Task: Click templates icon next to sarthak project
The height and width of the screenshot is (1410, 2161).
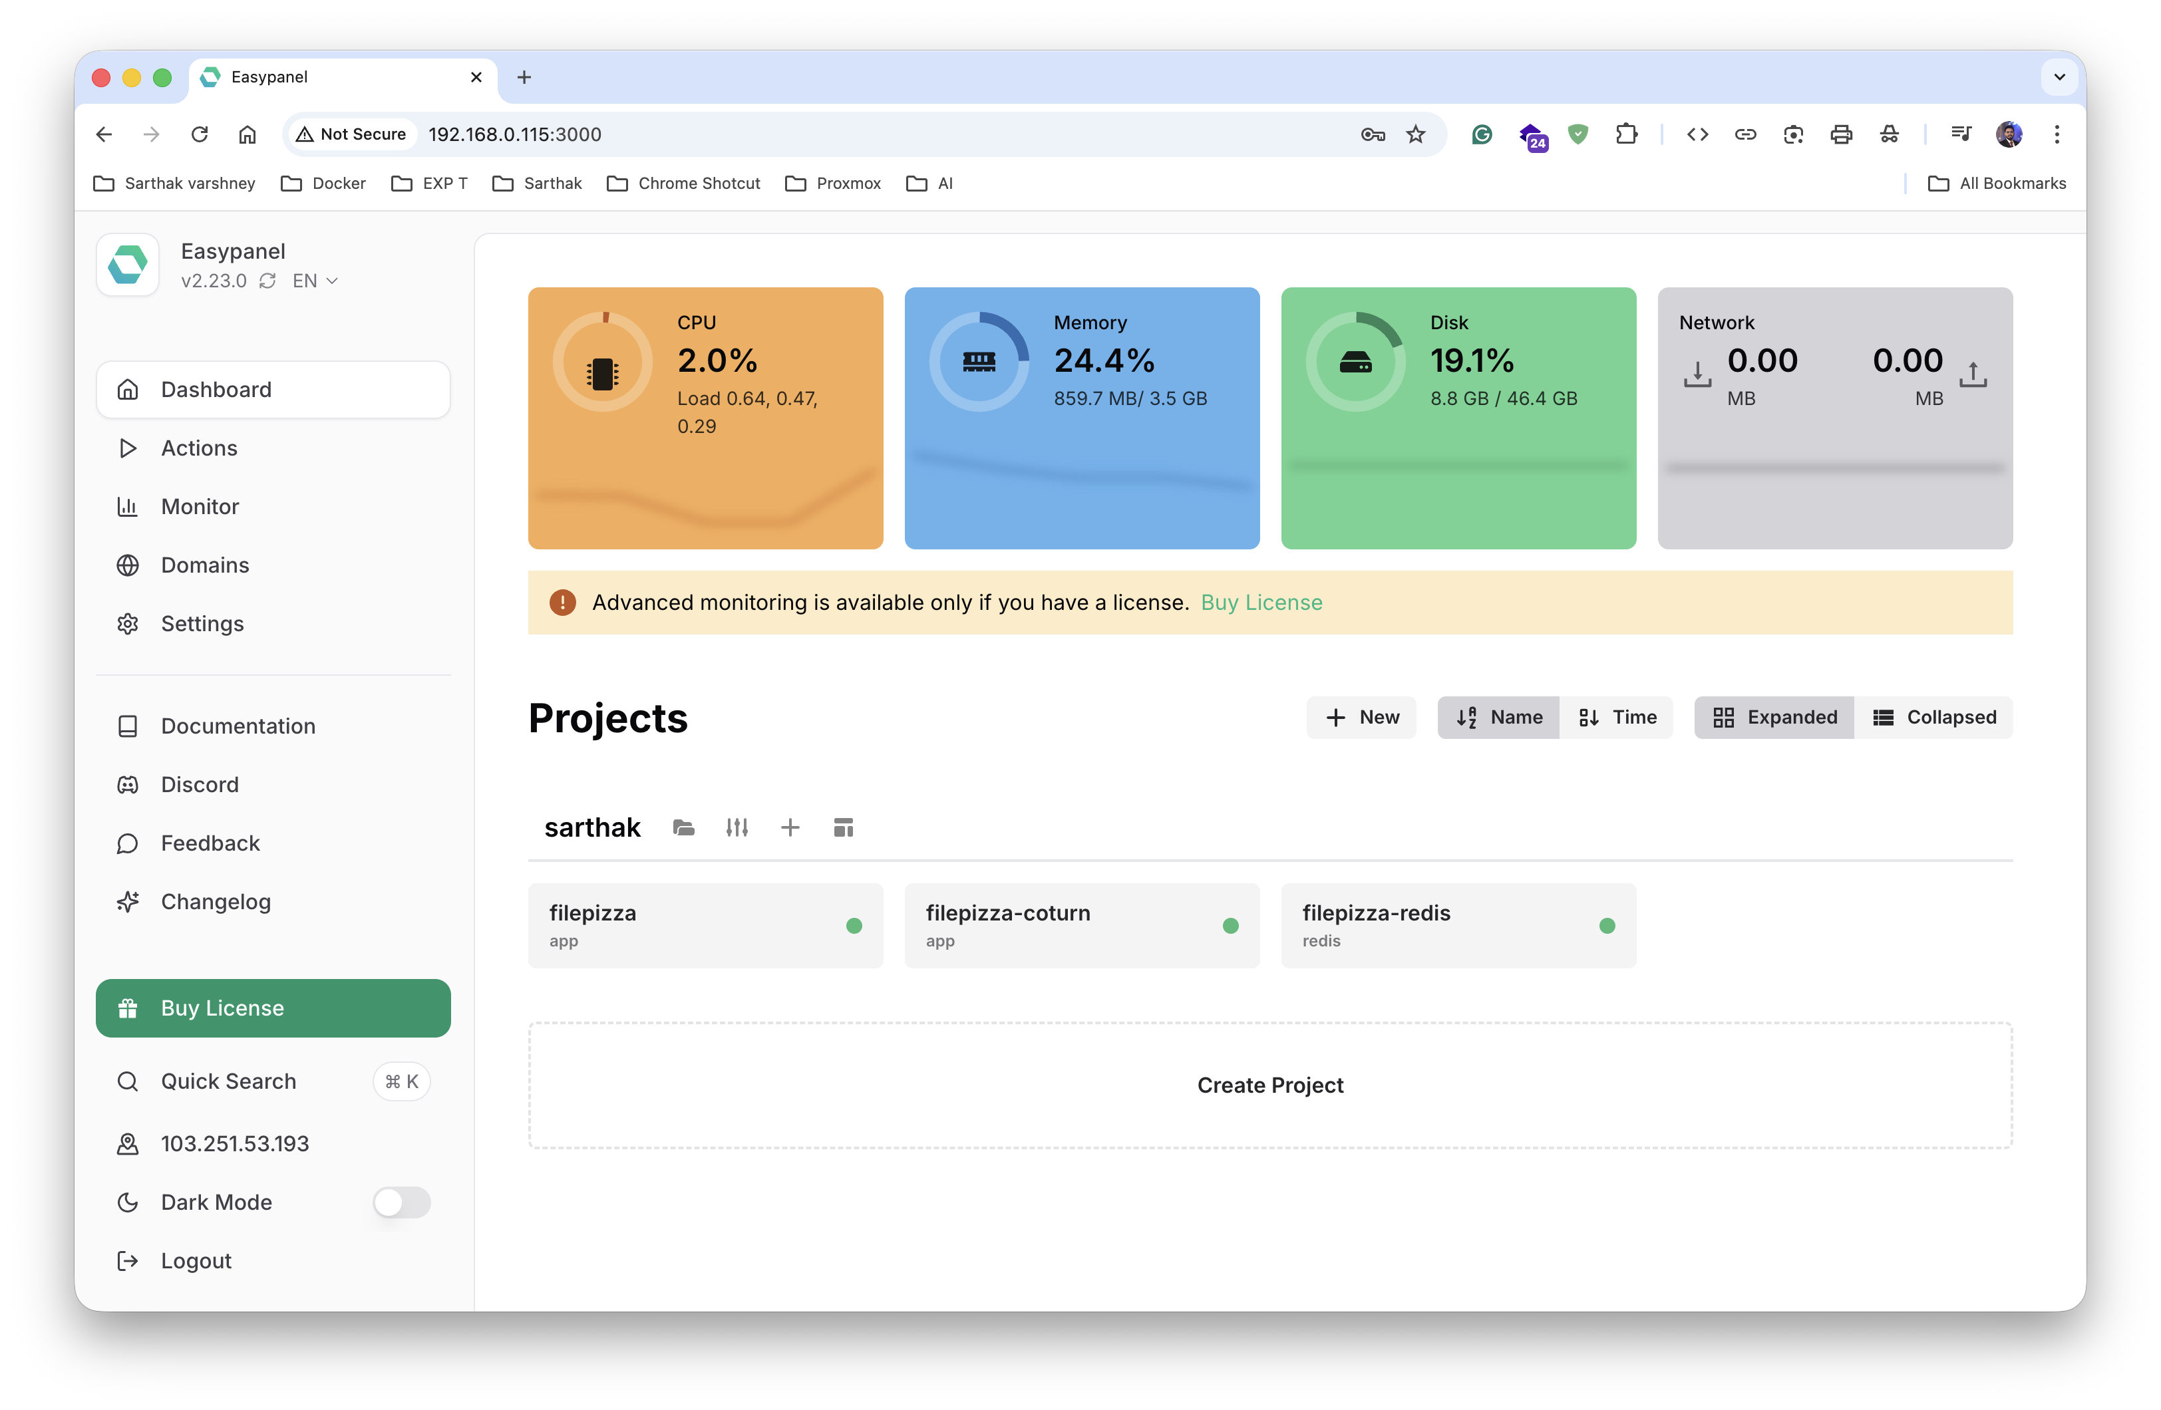Action: point(842,827)
